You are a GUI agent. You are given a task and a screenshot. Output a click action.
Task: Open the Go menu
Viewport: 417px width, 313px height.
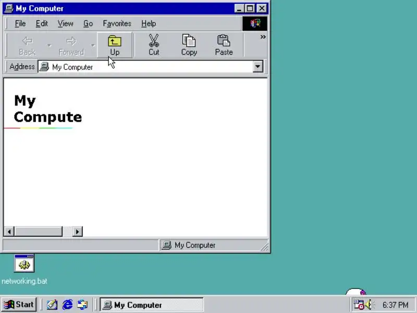pos(88,23)
